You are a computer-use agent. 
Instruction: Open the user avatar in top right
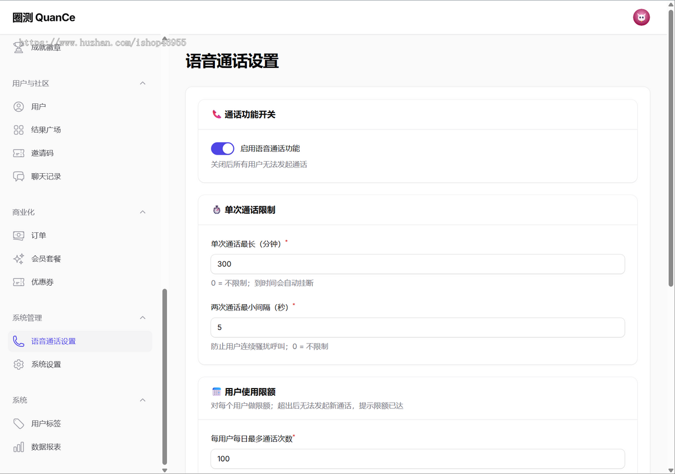pos(641,17)
